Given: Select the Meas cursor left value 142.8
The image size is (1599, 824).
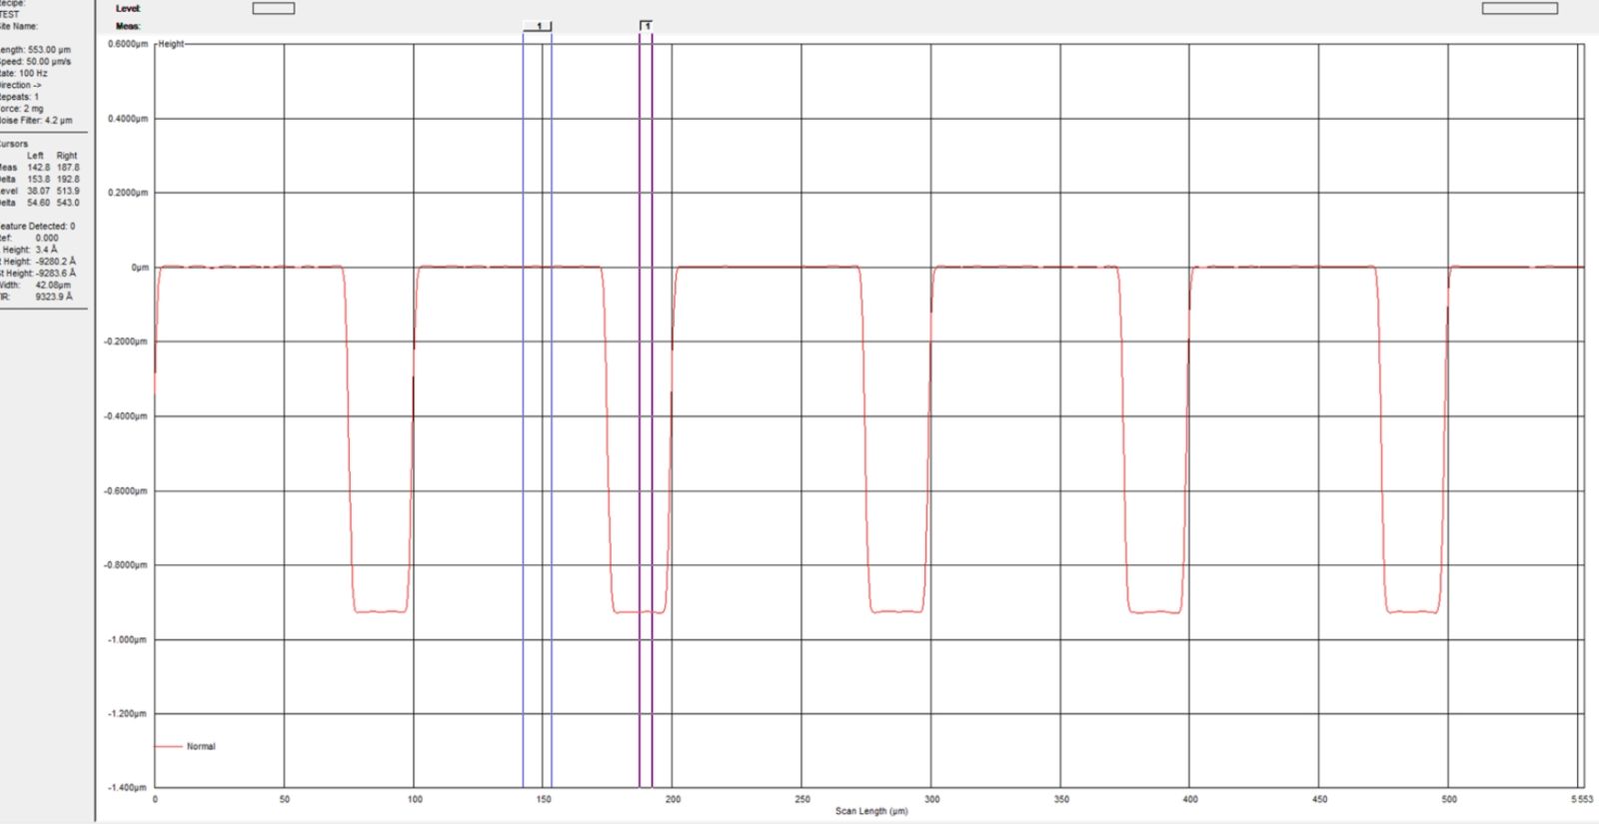Looking at the screenshot, I should [38, 167].
